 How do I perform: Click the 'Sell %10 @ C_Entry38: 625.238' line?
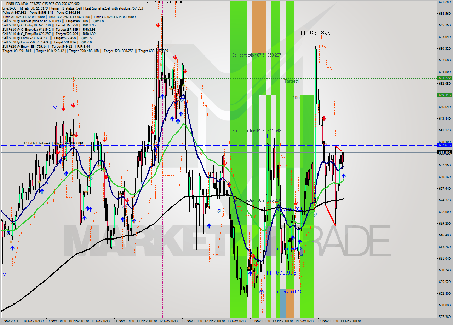49,25
